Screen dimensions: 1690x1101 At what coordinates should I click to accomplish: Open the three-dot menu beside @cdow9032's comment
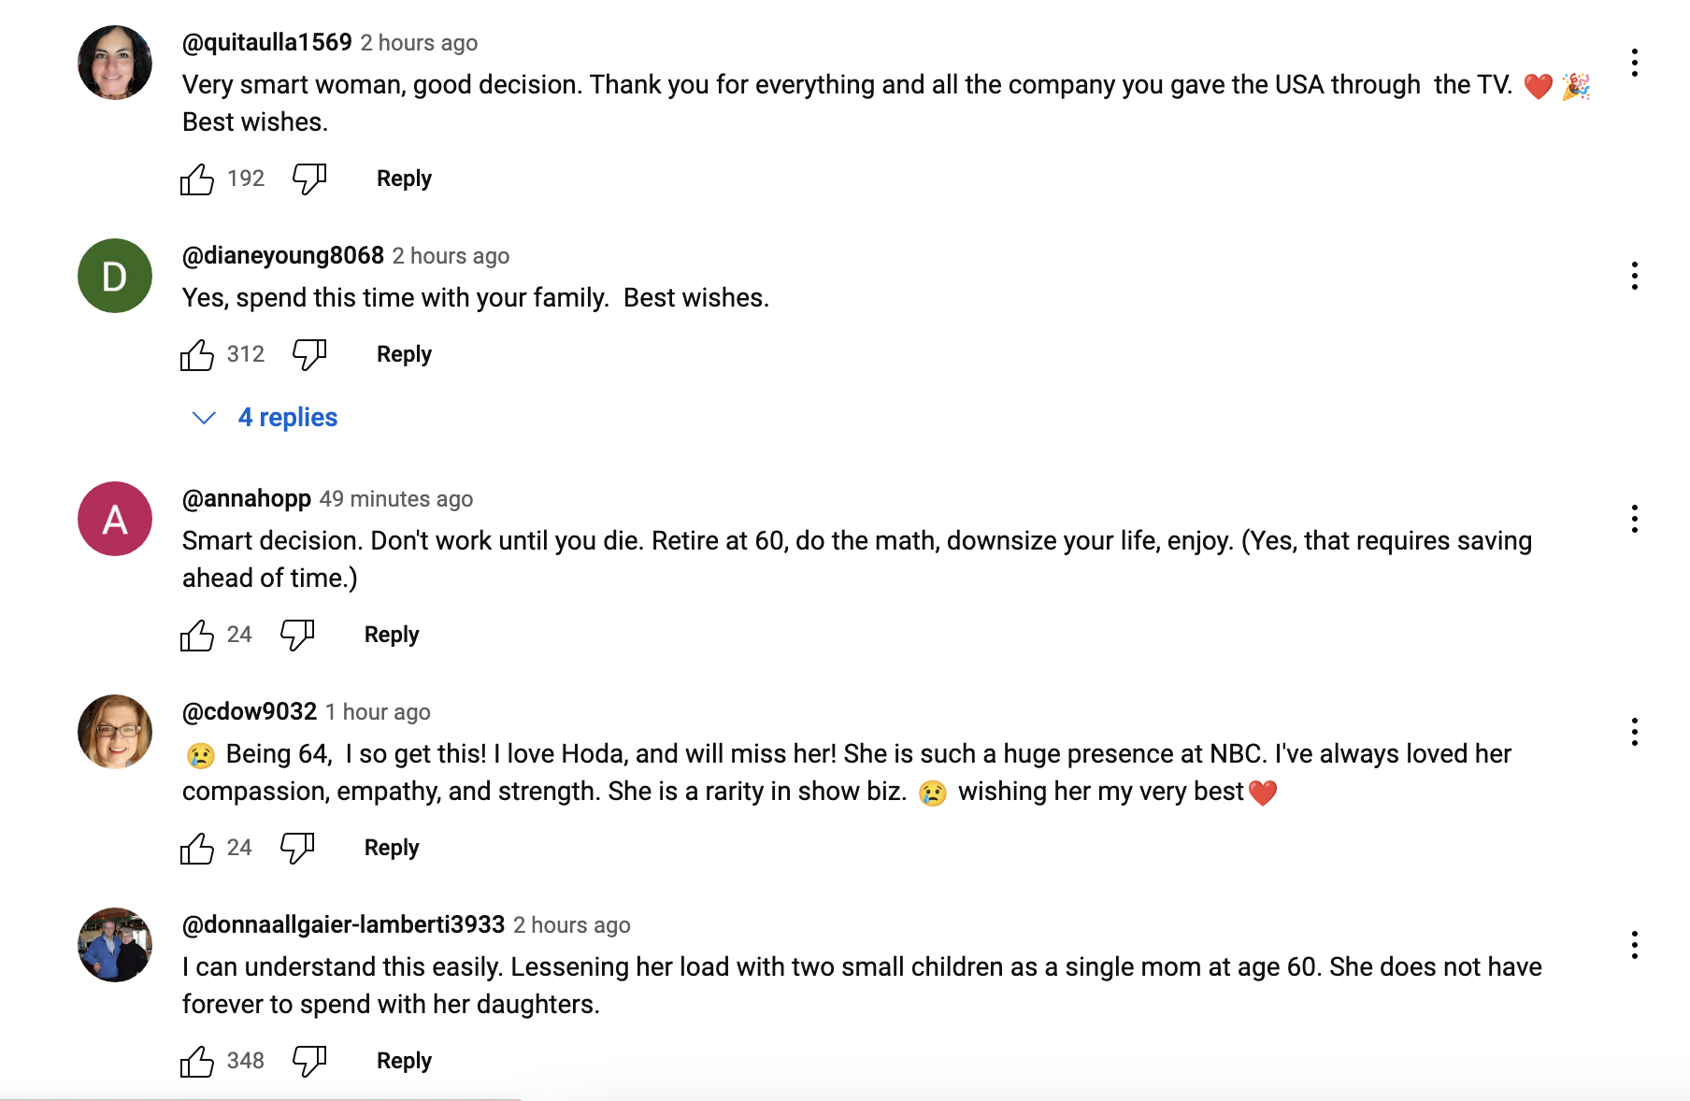(x=1635, y=732)
